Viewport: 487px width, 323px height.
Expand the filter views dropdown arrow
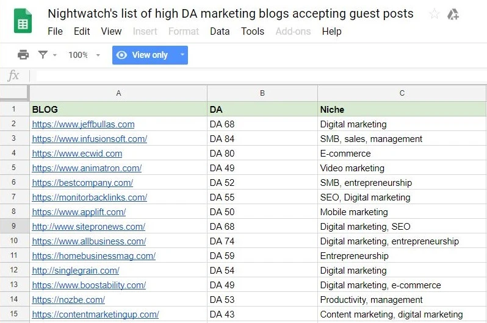(55, 55)
